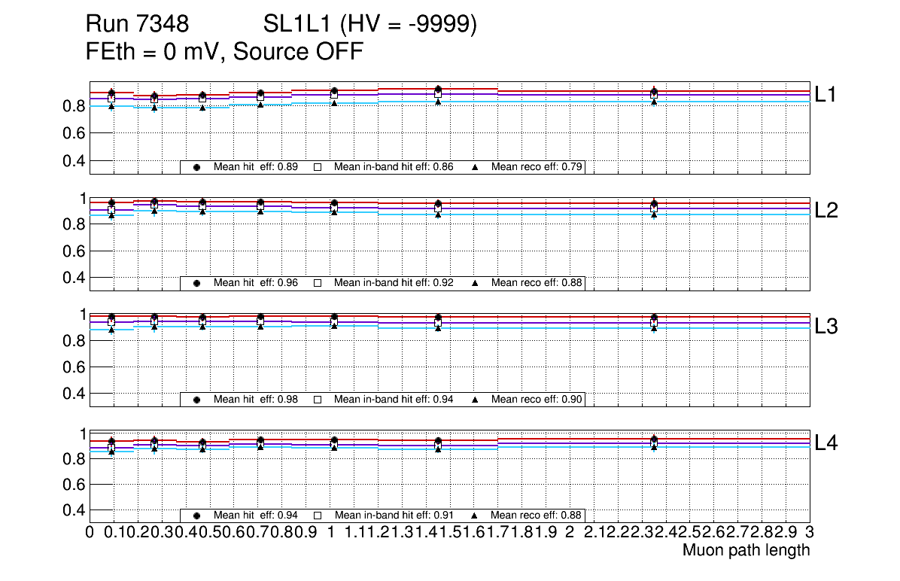The height and width of the screenshot is (581, 900).
Task: Click the L1 panel label
Action: 826,94
